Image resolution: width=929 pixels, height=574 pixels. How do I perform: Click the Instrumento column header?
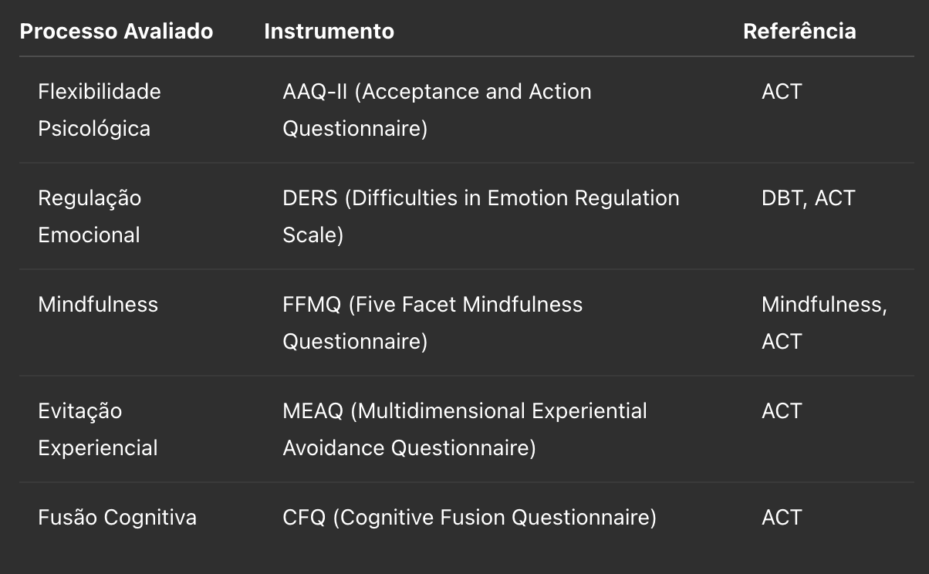point(329,32)
